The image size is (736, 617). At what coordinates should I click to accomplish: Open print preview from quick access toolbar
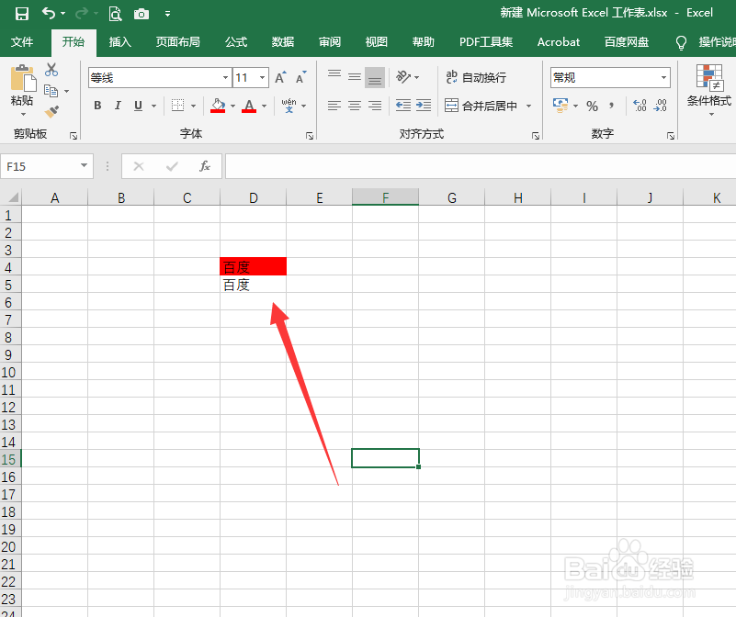pyautogui.click(x=115, y=14)
